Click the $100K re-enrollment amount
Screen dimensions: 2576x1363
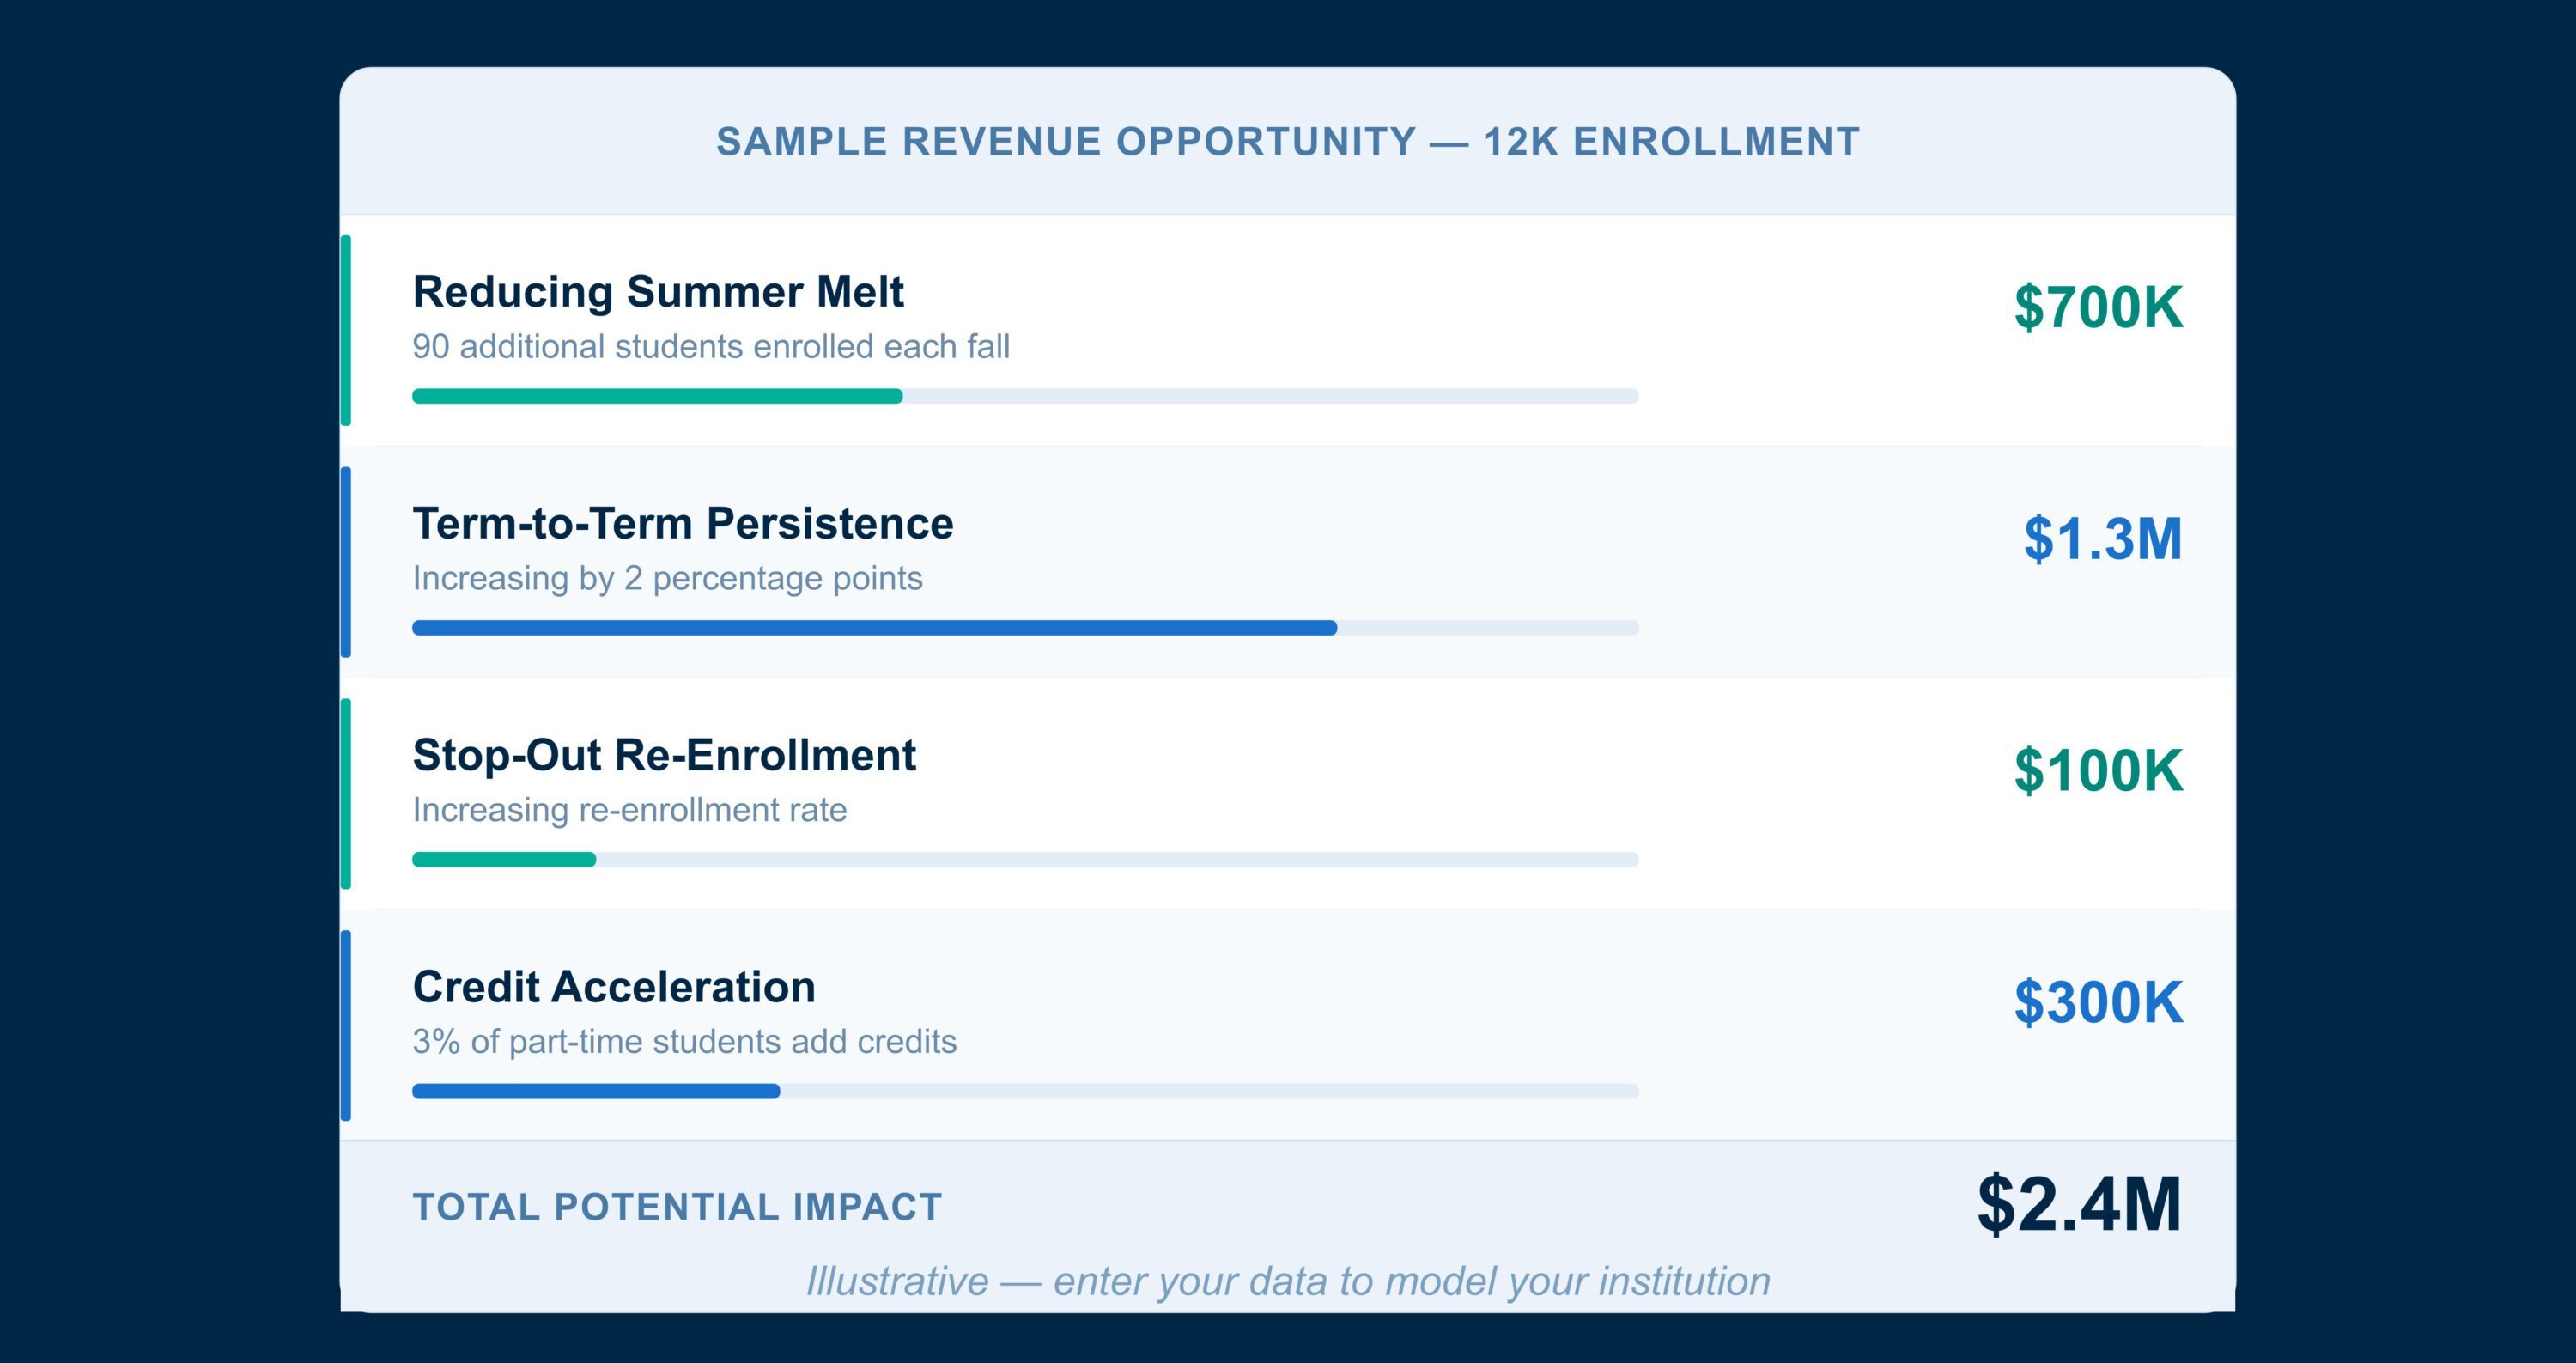point(2098,770)
